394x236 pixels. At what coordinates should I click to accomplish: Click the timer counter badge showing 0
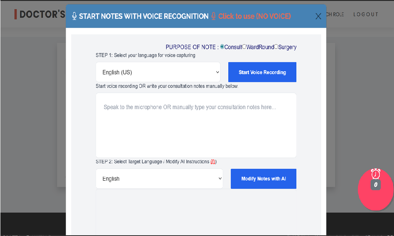click(376, 185)
